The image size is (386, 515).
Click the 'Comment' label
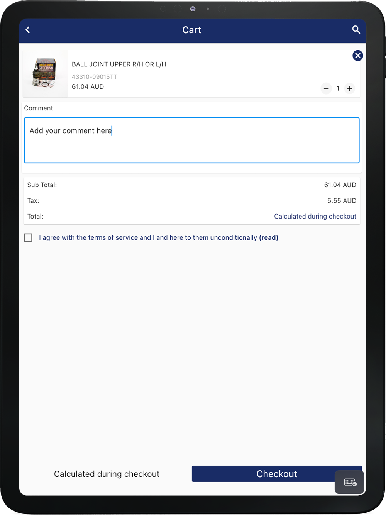pos(39,108)
